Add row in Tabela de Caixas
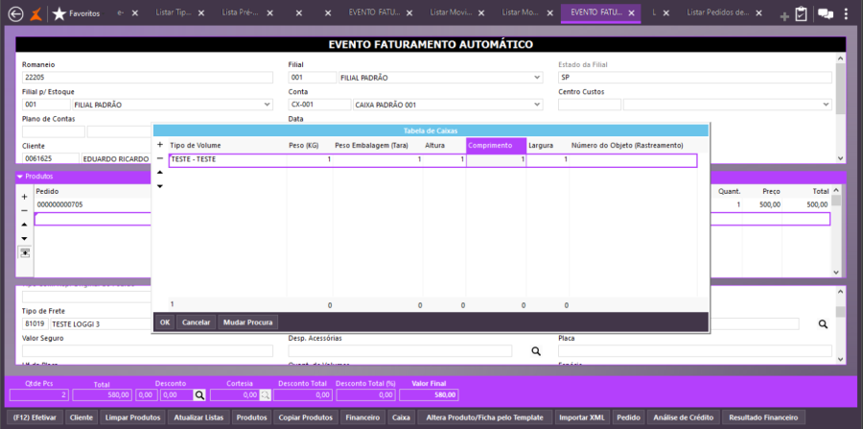 point(160,145)
